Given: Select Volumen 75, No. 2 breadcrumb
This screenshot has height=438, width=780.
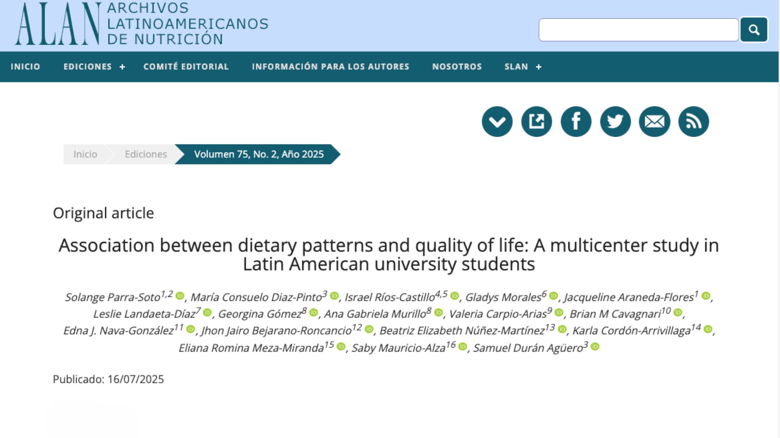Looking at the screenshot, I should pyautogui.click(x=259, y=154).
